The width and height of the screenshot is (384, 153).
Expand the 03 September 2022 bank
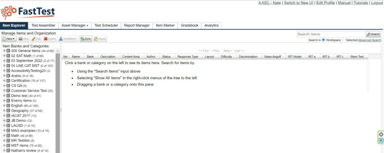4,61
